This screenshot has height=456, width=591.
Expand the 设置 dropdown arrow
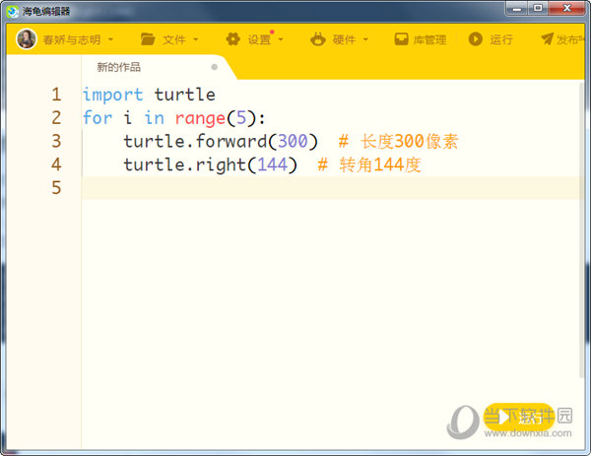coord(281,40)
